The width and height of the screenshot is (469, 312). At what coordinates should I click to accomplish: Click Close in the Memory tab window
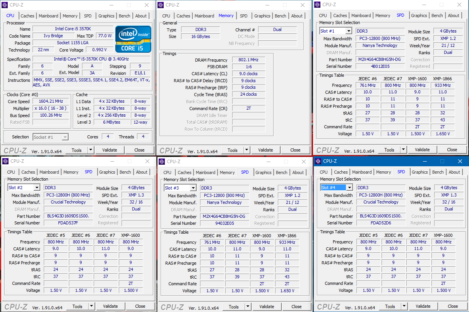click(295, 150)
